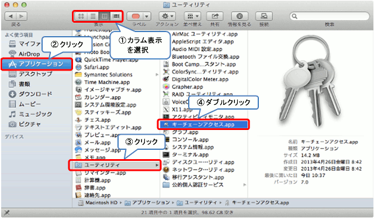
Task: Select the Symantec Solutions folder
Action: tap(104, 75)
